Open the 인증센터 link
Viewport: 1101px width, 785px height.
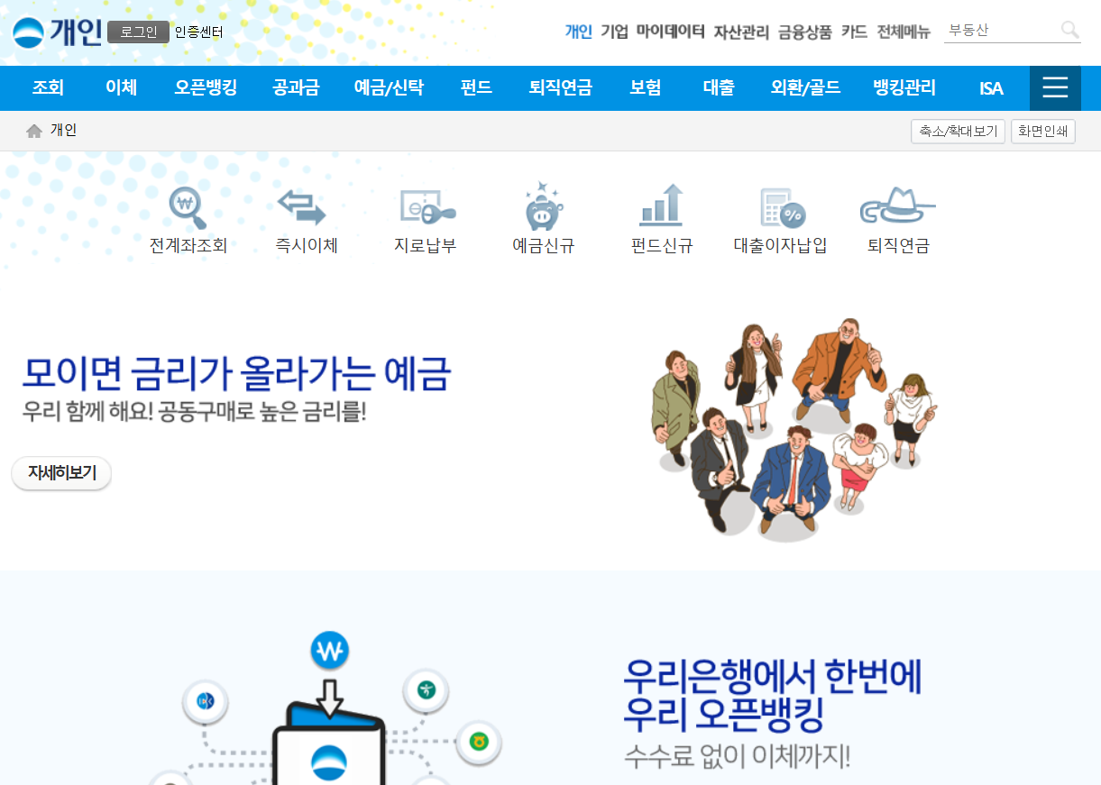197,32
